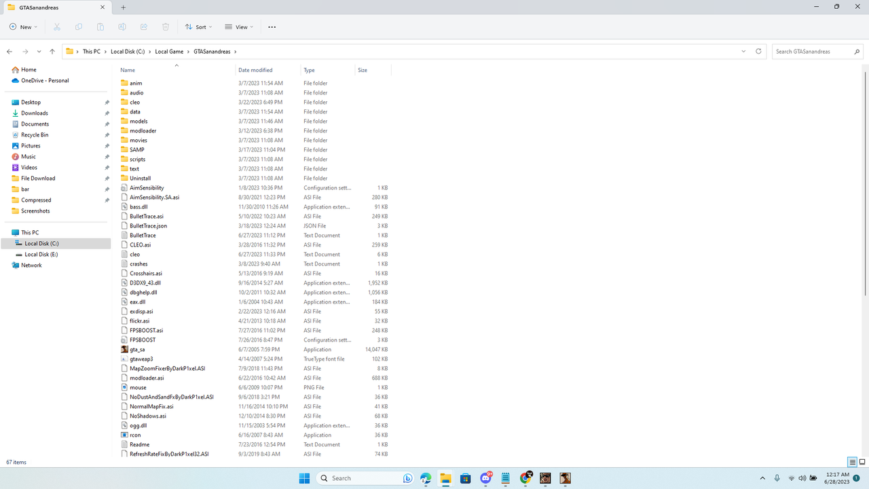Expand chevron after This PC in path
This screenshot has width=869, height=489.
pos(105,52)
